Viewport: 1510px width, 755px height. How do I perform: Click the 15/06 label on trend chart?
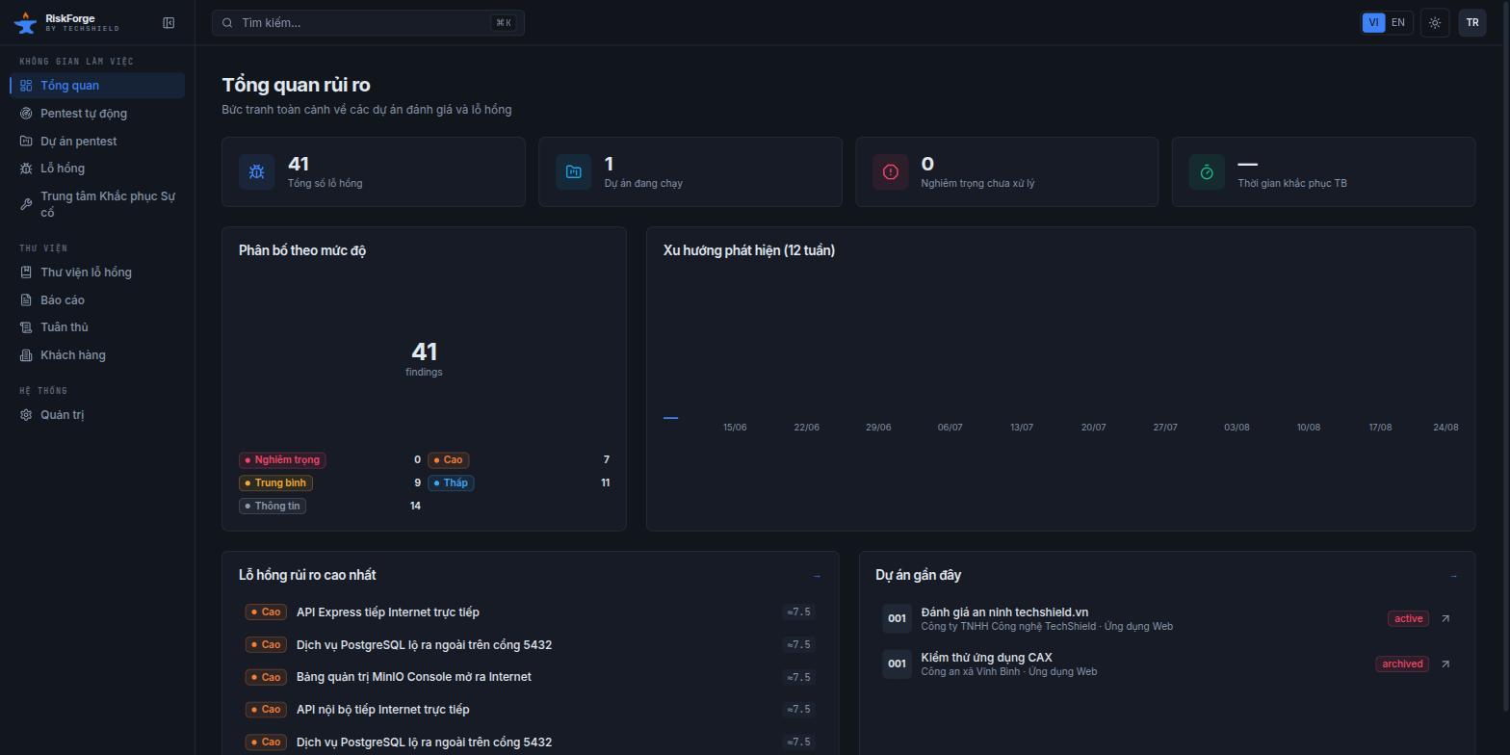pos(735,428)
